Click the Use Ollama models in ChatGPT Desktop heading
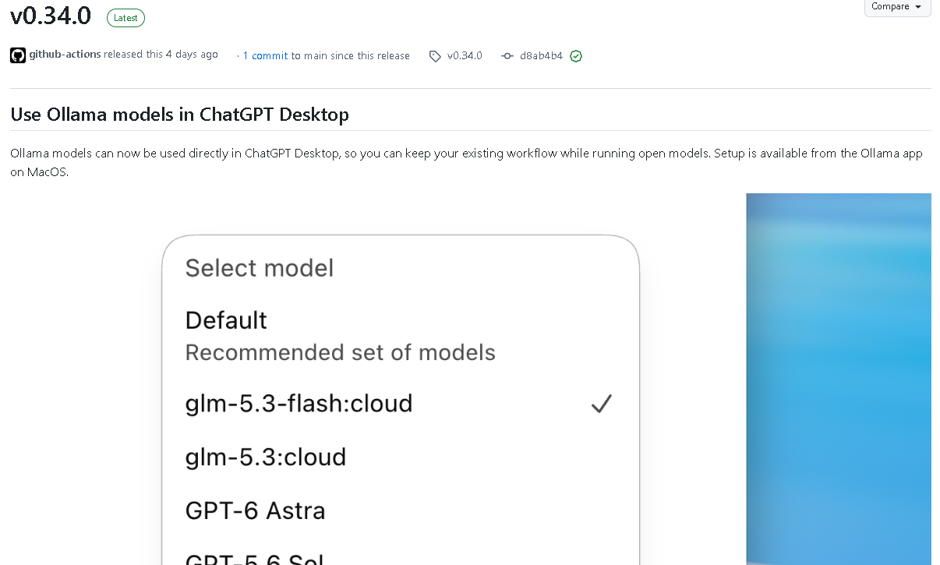Image resolution: width=940 pixels, height=565 pixels. pyautogui.click(x=179, y=115)
